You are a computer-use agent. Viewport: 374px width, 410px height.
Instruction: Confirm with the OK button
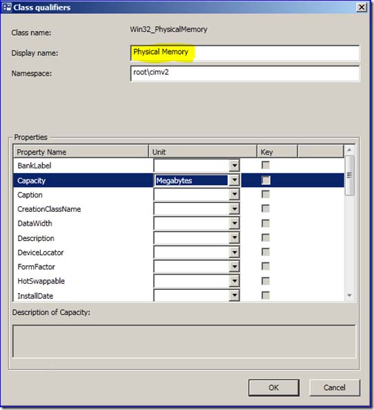(274, 387)
